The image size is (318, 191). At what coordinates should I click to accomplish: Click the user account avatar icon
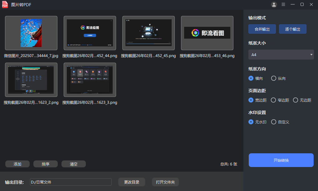(x=274, y=4)
